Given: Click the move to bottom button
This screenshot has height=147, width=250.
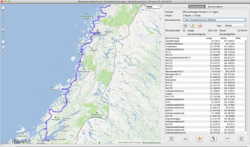Looking at the screenshot, I should tap(241, 139).
